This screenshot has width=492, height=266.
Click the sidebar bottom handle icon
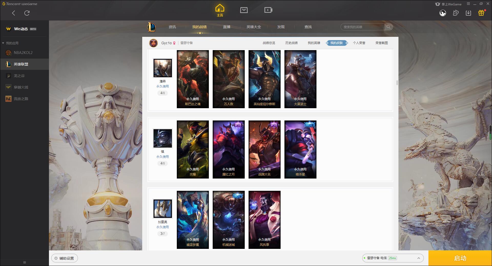(x=25, y=262)
